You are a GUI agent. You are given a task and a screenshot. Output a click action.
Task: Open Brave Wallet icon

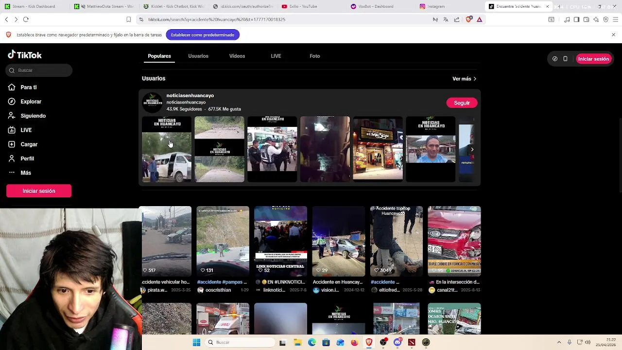[586, 19]
